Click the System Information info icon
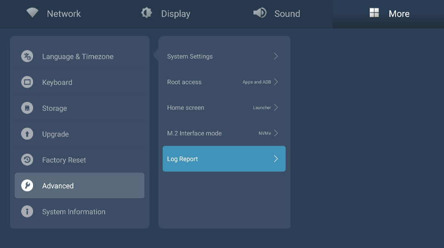444x248 pixels. (27, 212)
